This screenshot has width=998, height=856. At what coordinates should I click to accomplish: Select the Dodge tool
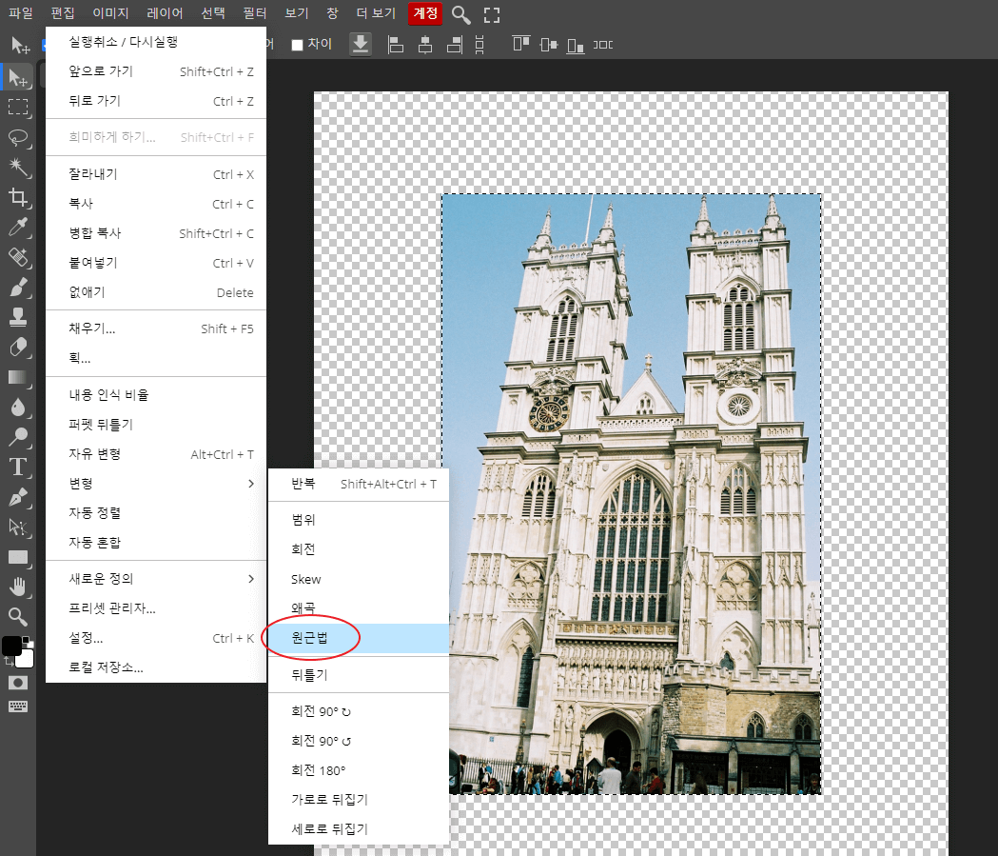(x=18, y=437)
